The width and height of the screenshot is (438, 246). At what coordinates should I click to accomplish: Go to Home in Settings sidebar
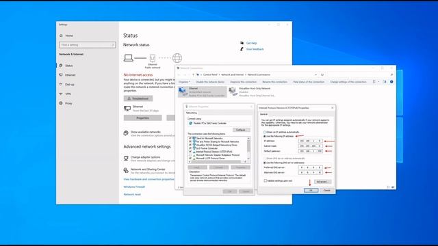click(66, 36)
